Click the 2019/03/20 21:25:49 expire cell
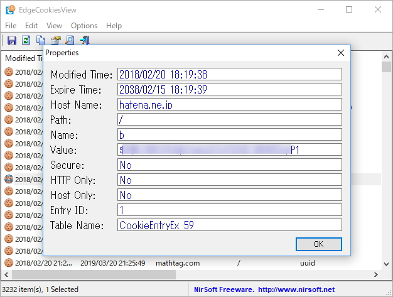The image size is (393, 297). pos(113,263)
